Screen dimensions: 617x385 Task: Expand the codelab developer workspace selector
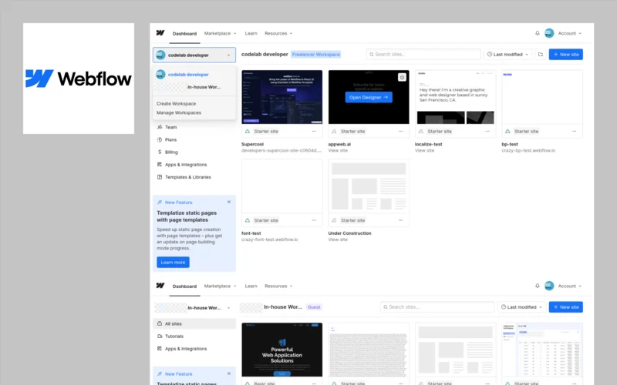[194, 55]
